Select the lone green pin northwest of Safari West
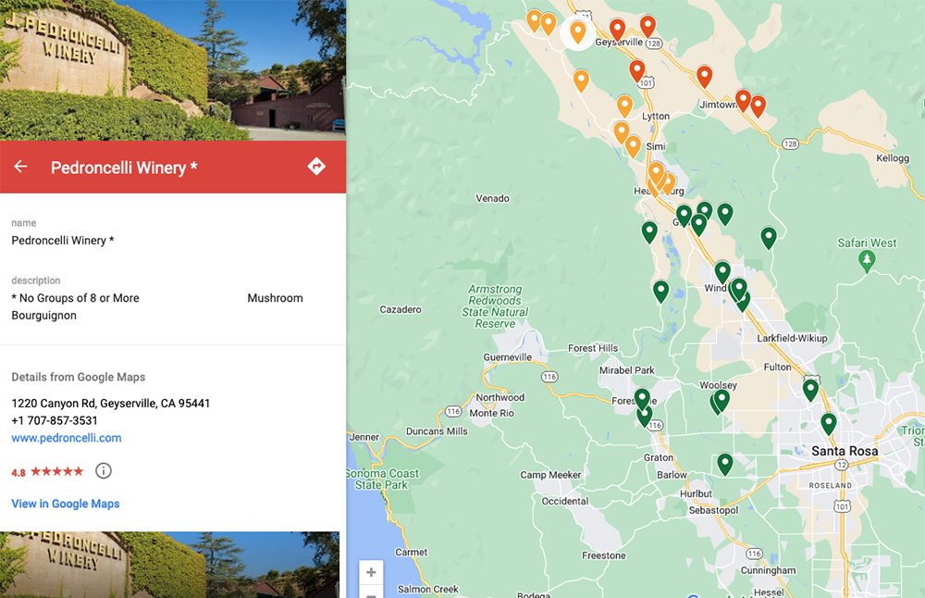Image resolution: width=925 pixels, height=598 pixels. pos(768,238)
